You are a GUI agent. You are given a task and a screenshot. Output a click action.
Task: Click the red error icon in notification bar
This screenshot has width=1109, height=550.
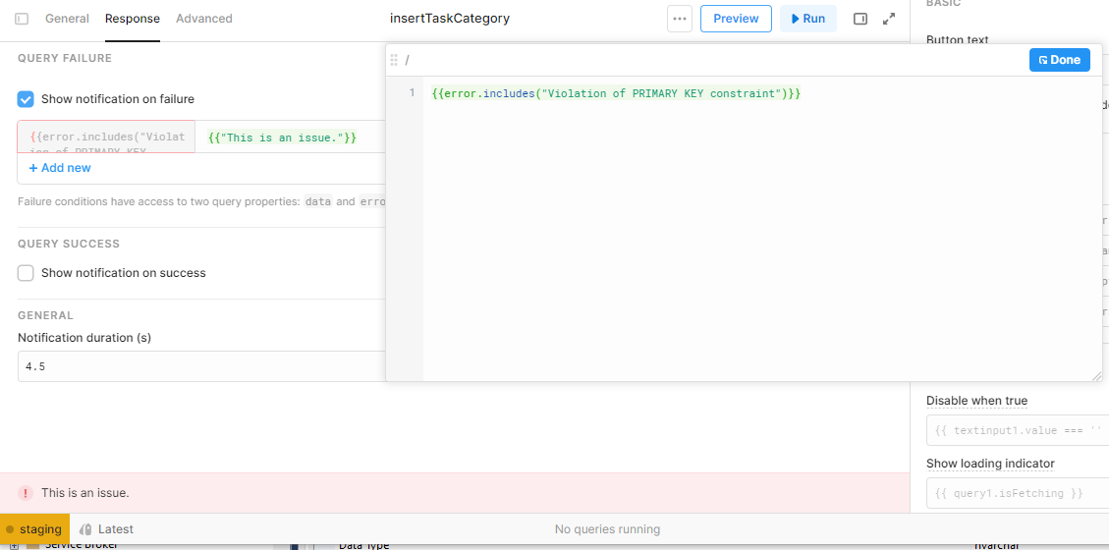point(26,493)
